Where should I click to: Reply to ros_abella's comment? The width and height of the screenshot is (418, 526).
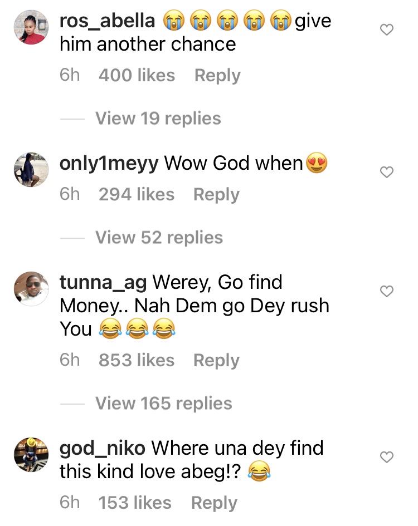pos(217,76)
